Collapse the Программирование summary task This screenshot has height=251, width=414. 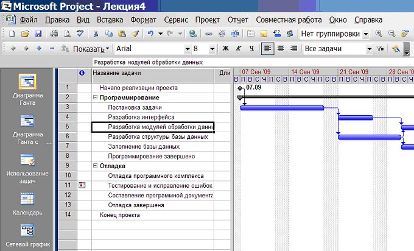(x=96, y=97)
